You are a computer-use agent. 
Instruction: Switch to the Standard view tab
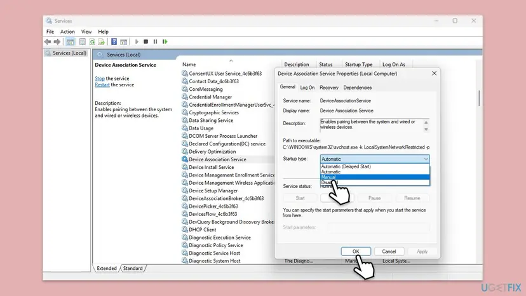point(133,268)
